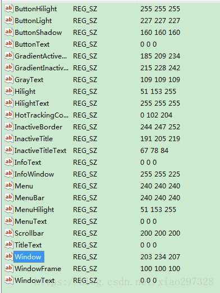The width and height of the screenshot is (220, 293).
Task: Select the ButtonText value name
Action: point(32,44)
